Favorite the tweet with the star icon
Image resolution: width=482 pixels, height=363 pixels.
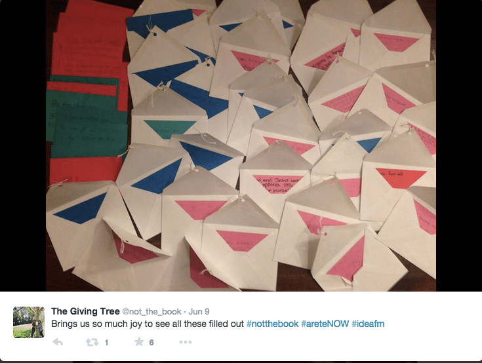[139, 341]
